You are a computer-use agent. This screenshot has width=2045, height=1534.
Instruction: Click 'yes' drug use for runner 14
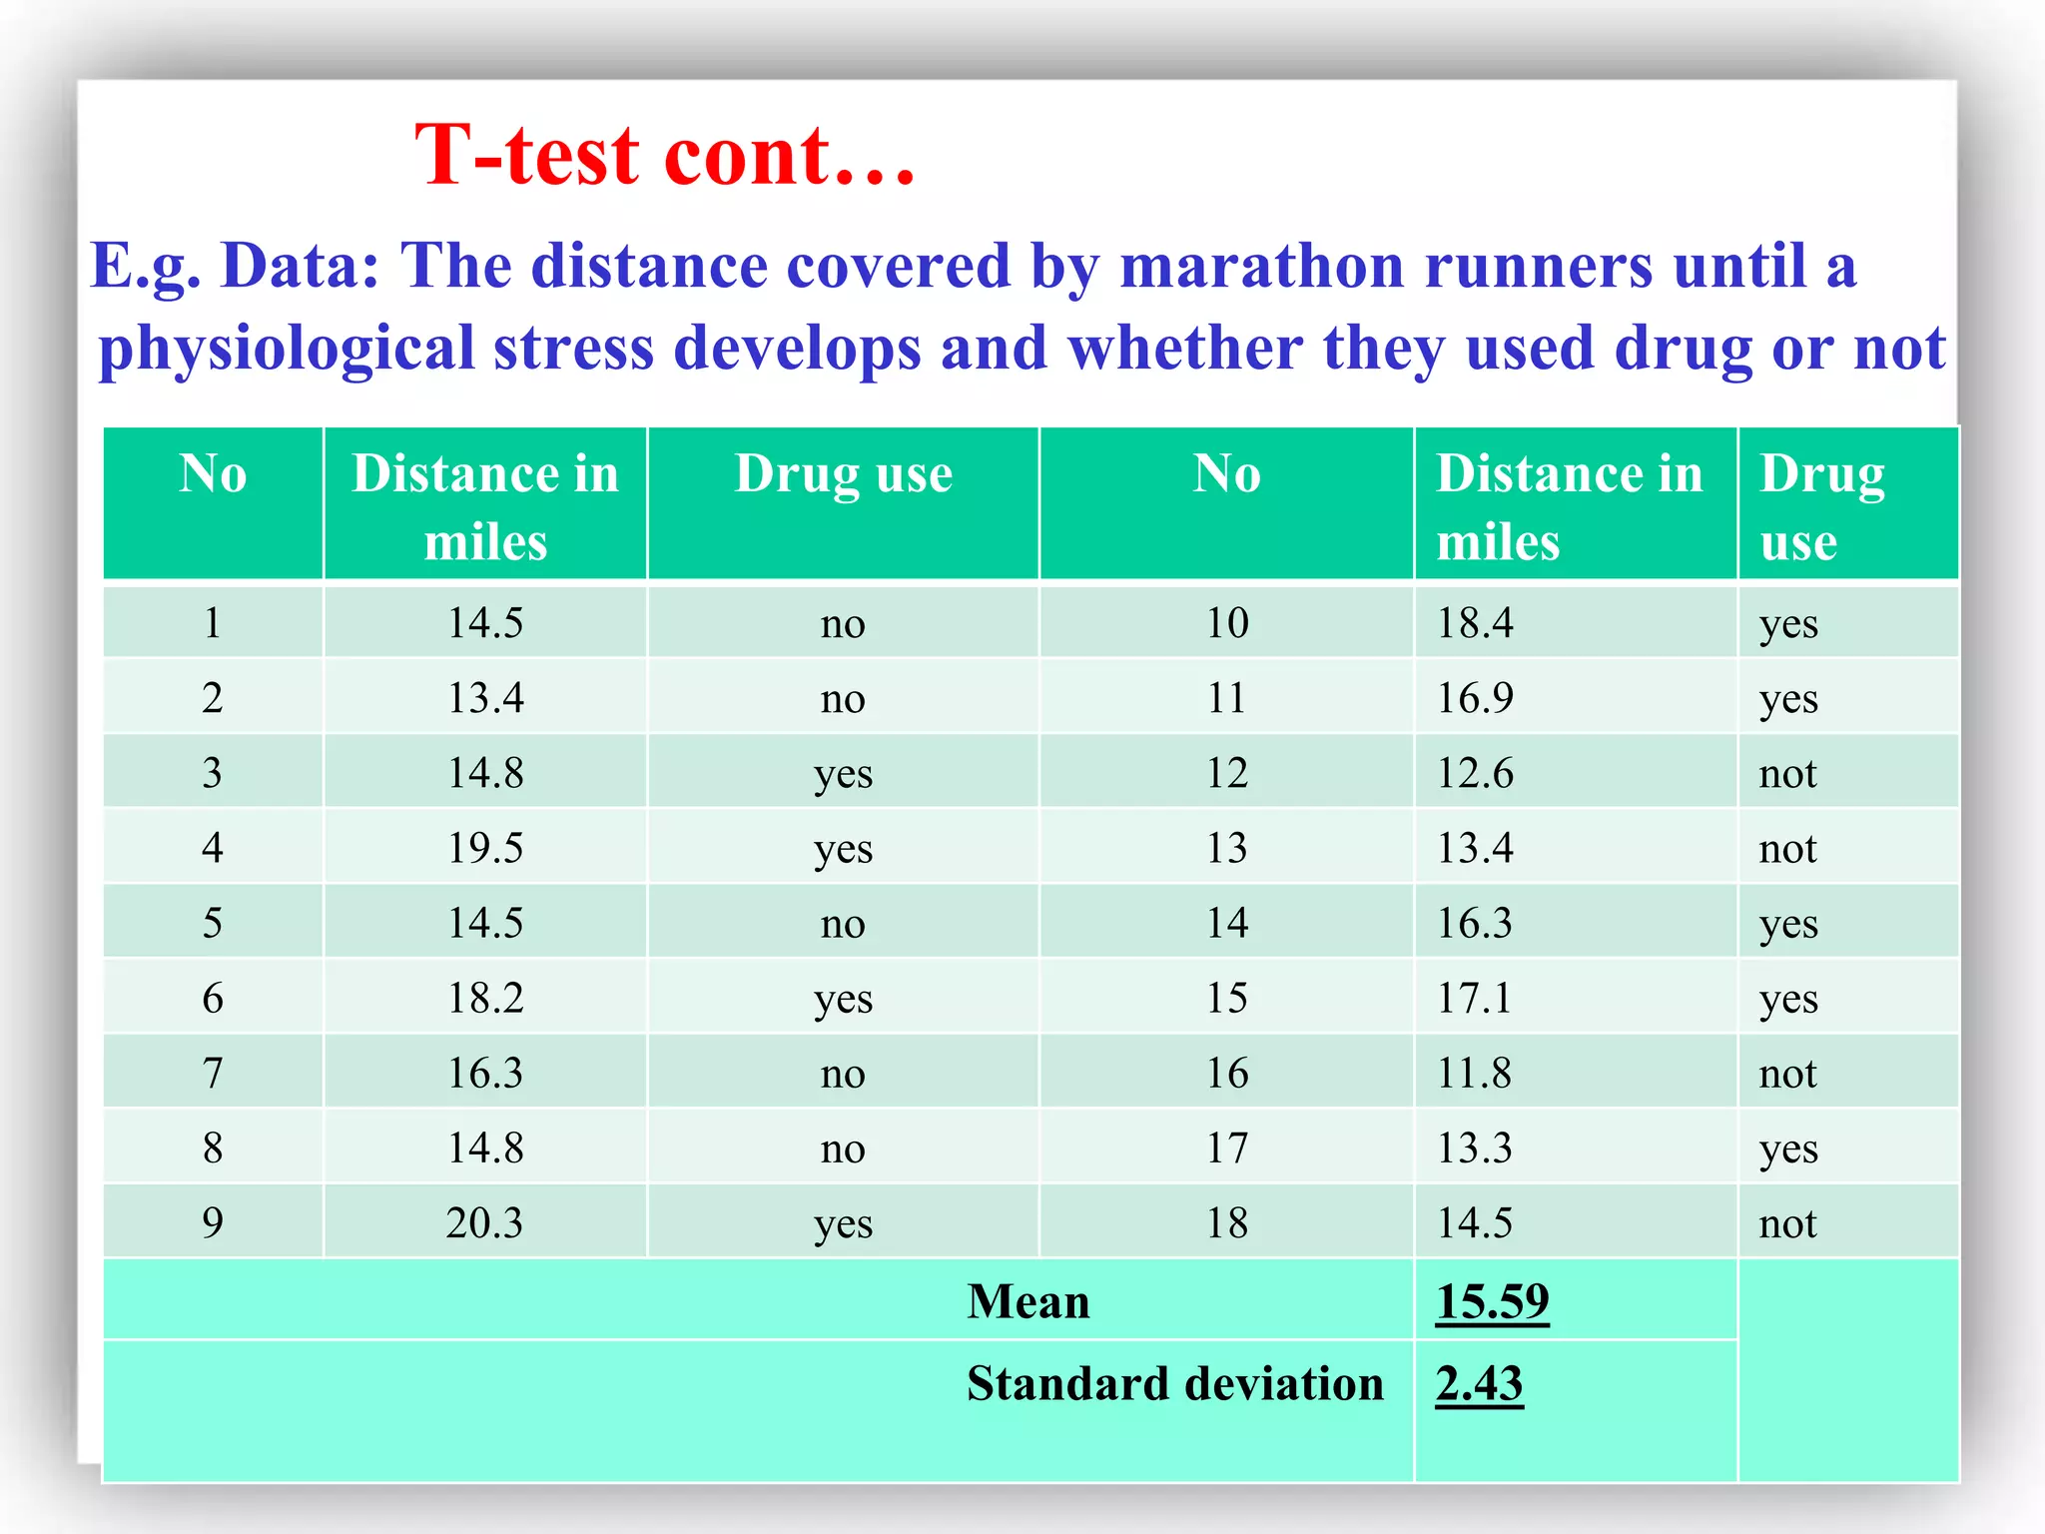[x=1788, y=927]
